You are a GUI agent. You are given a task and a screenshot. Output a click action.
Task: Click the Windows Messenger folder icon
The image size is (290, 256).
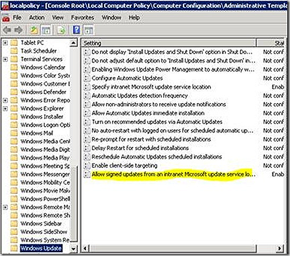click(14, 174)
